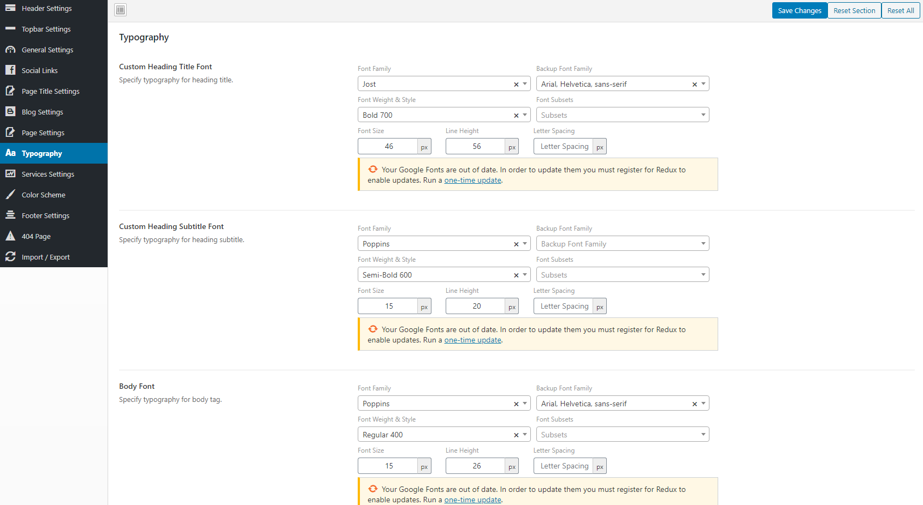
Task: Clear heading subtitle Poppins font family
Action: [x=516, y=244]
